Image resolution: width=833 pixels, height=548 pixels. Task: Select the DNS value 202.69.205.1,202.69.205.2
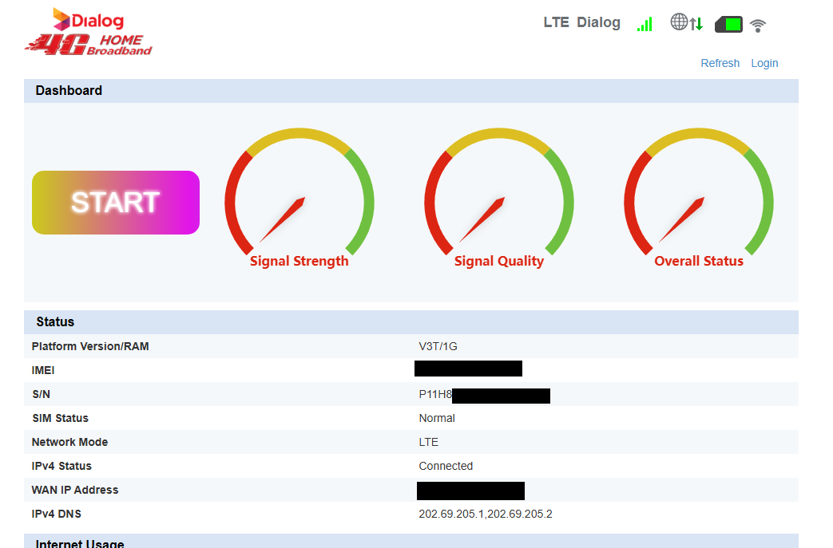click(x=486, y=514)
